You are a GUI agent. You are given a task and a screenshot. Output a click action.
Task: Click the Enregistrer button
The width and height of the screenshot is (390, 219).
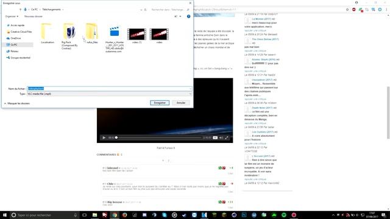160,103
